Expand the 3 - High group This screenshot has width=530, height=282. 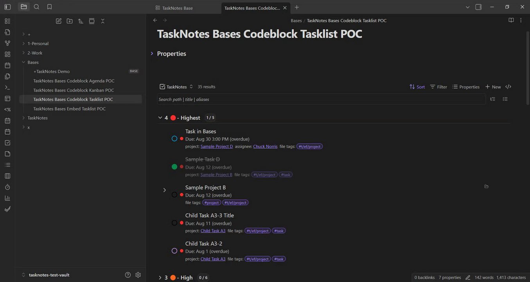point(160,278)
